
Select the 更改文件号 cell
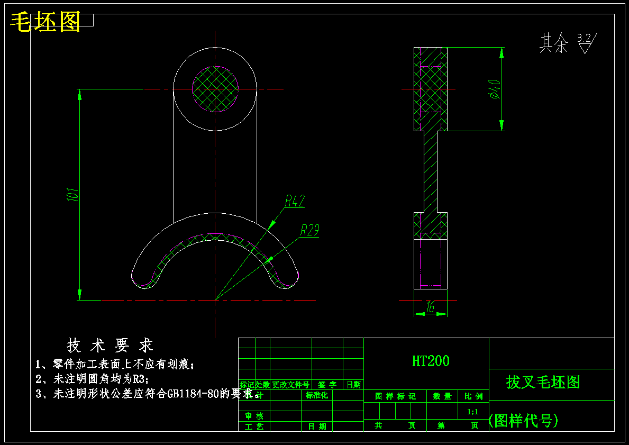point(291,385)
